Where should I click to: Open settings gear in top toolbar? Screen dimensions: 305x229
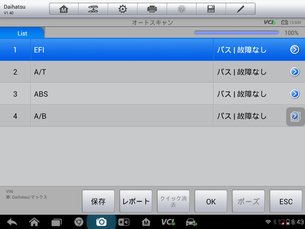(x=123, y=9)
